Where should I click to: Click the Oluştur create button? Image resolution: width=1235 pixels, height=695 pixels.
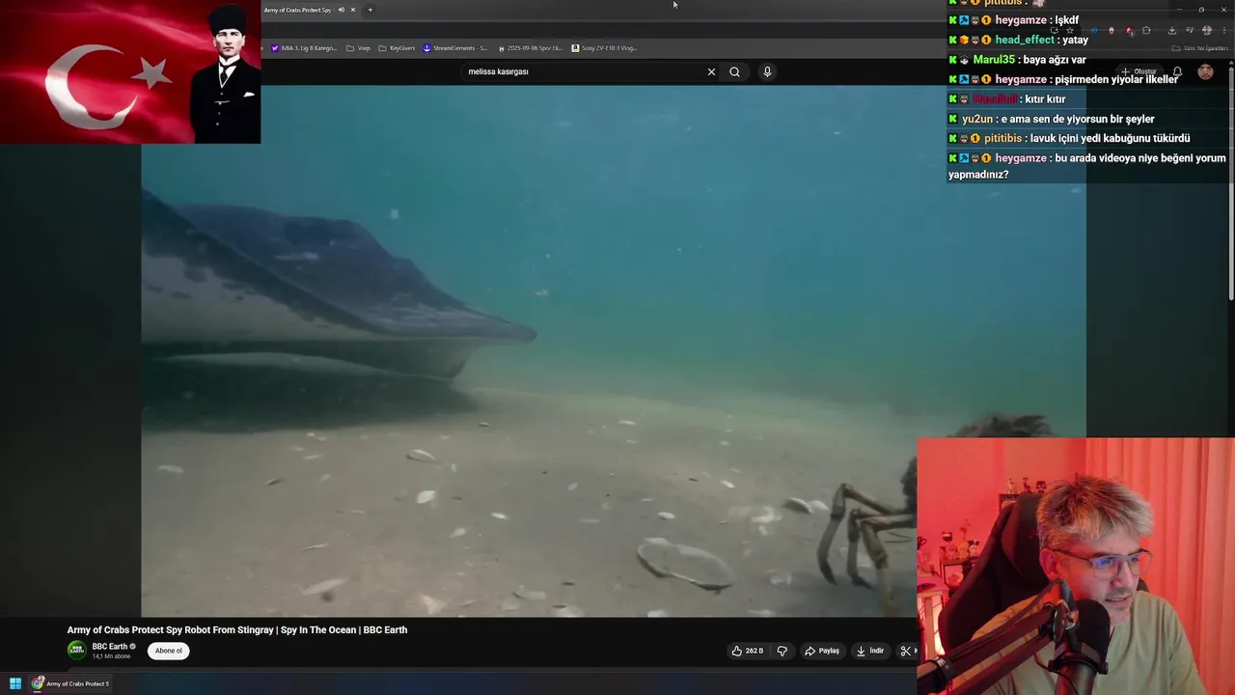pyautogui.click(x=1139, y=71)
